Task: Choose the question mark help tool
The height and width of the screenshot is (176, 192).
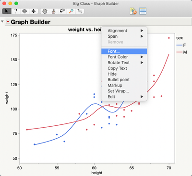Action: pos(16,11)
